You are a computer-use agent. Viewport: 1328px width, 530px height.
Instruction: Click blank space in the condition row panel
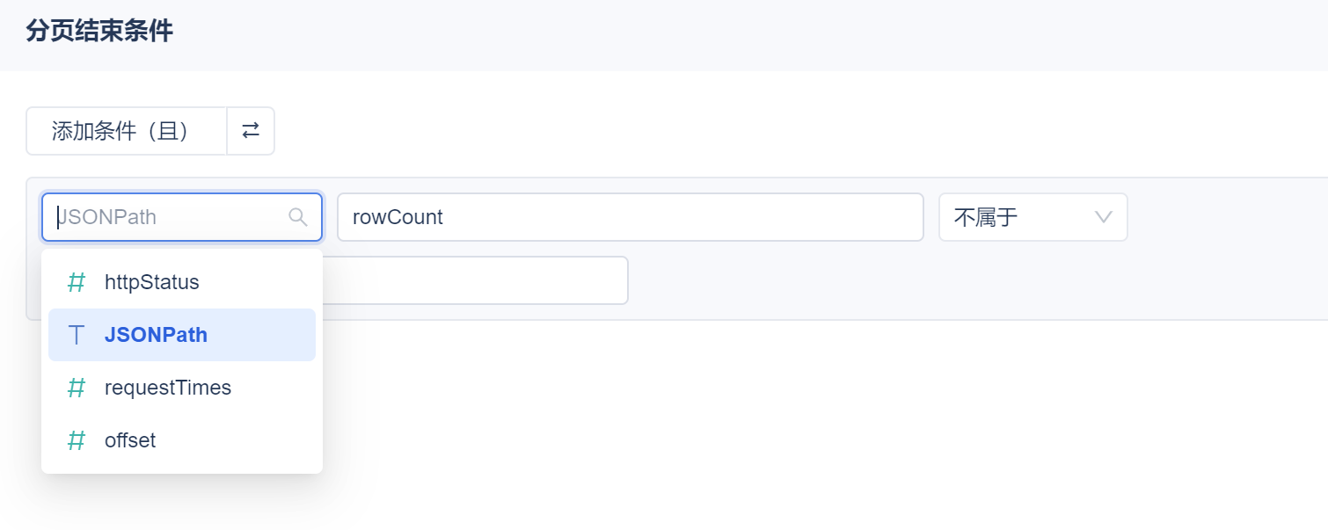click(x=967, y=281)
